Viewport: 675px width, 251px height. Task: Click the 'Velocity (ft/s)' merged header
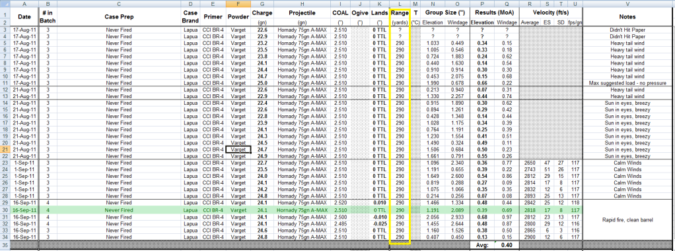551,13
